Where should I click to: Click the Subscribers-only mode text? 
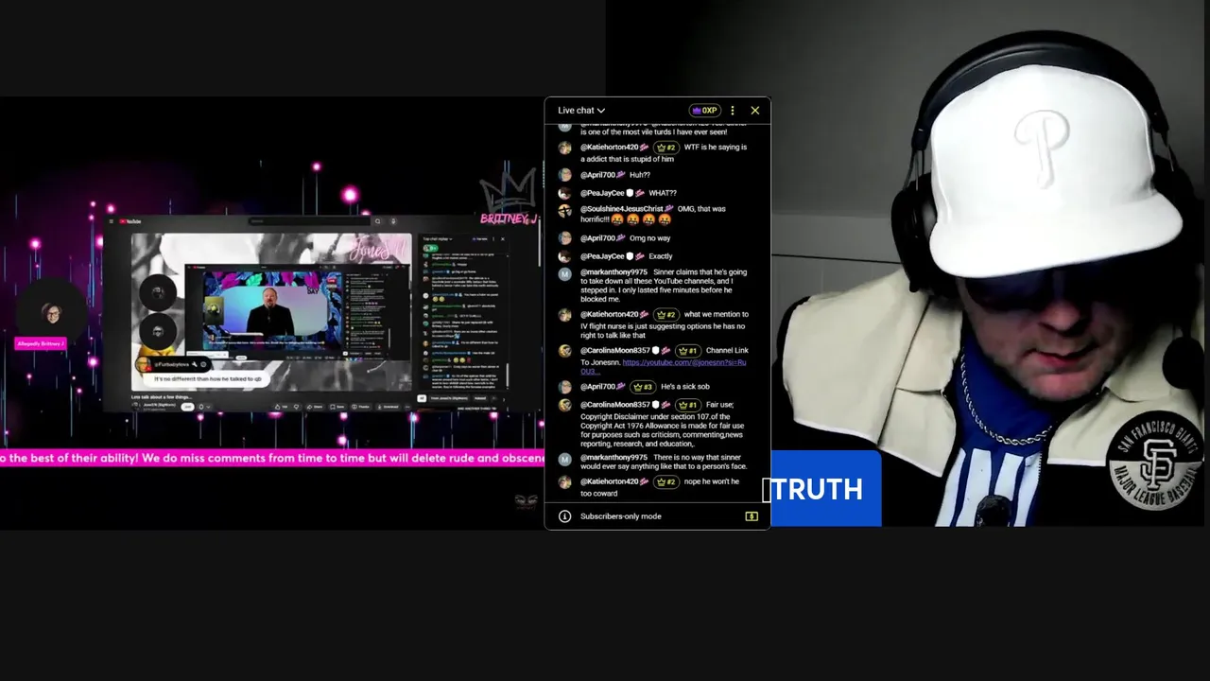click(x=621, y=516)
